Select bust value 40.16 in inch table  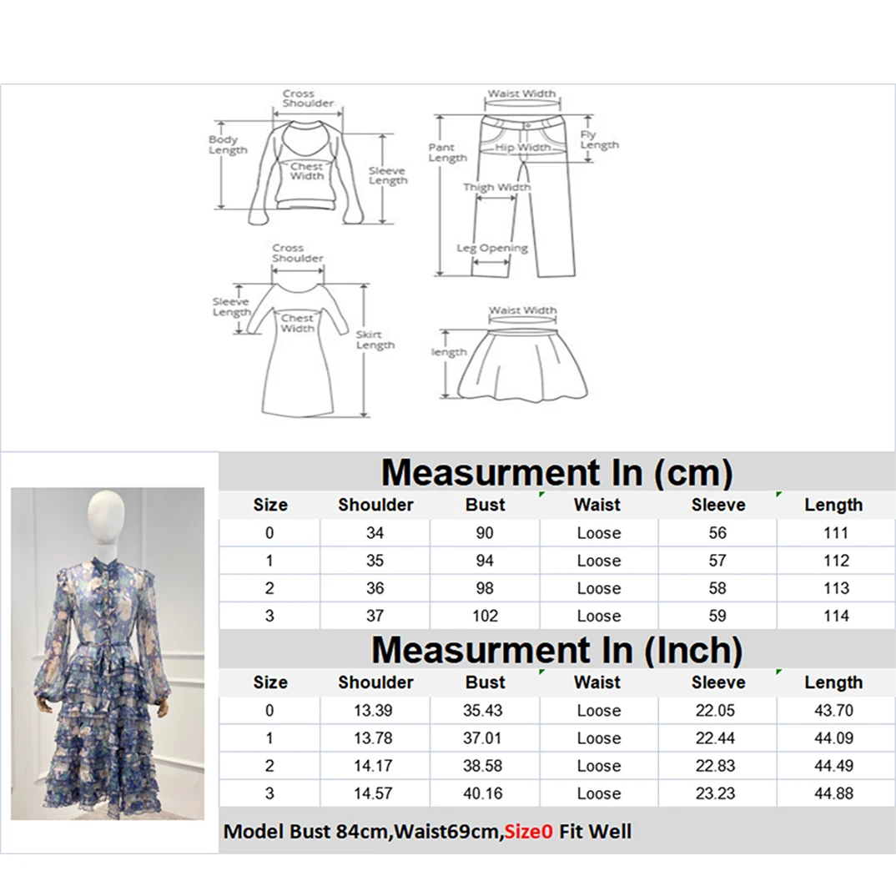pyautogui.click(x=483, y=793)
